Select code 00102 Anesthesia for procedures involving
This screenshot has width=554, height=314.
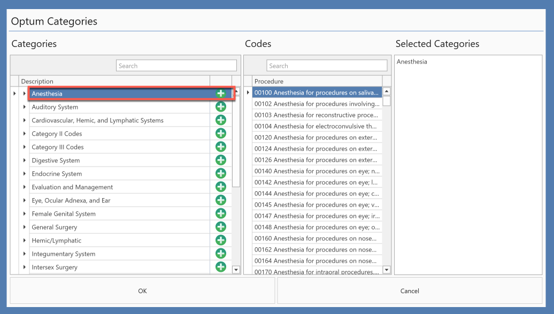coord(317,104)
